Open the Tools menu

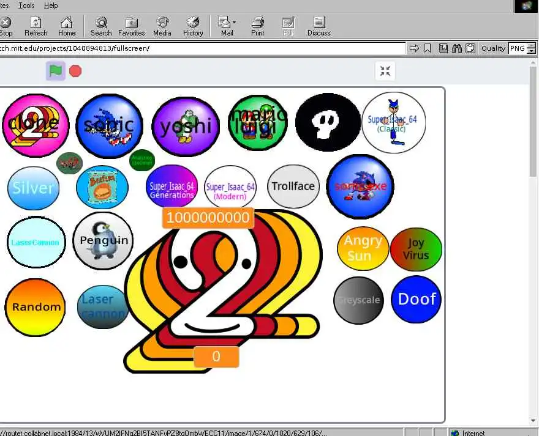pyautogui.click(x=26, y=6)
